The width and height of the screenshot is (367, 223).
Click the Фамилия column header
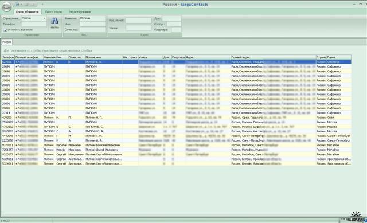point(49,57)
